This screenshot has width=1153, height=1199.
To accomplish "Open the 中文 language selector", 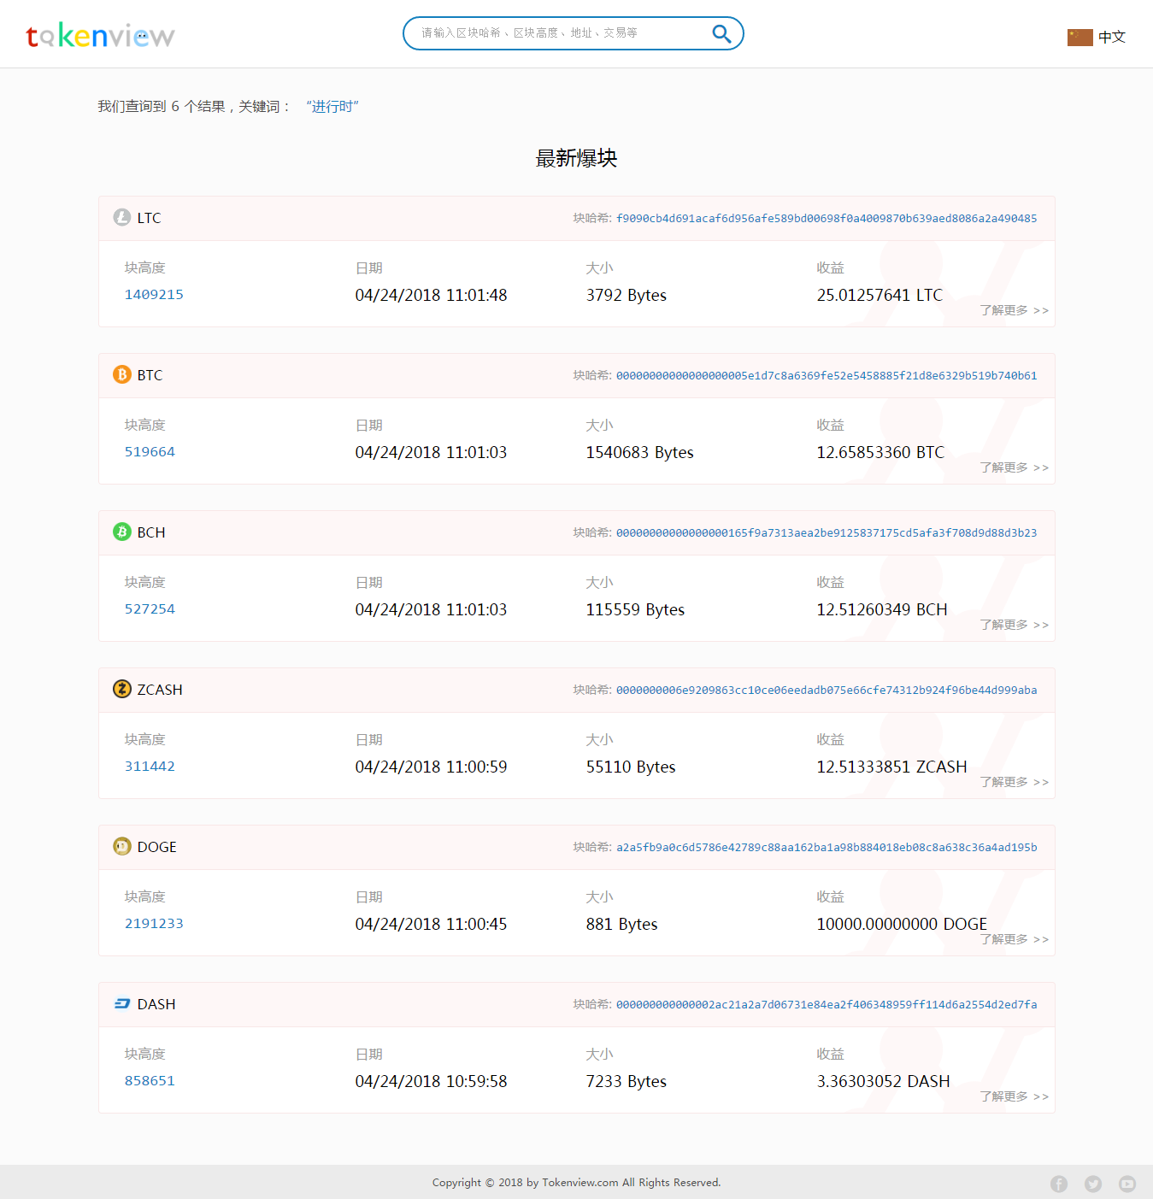I will [x=1112, y=37].
